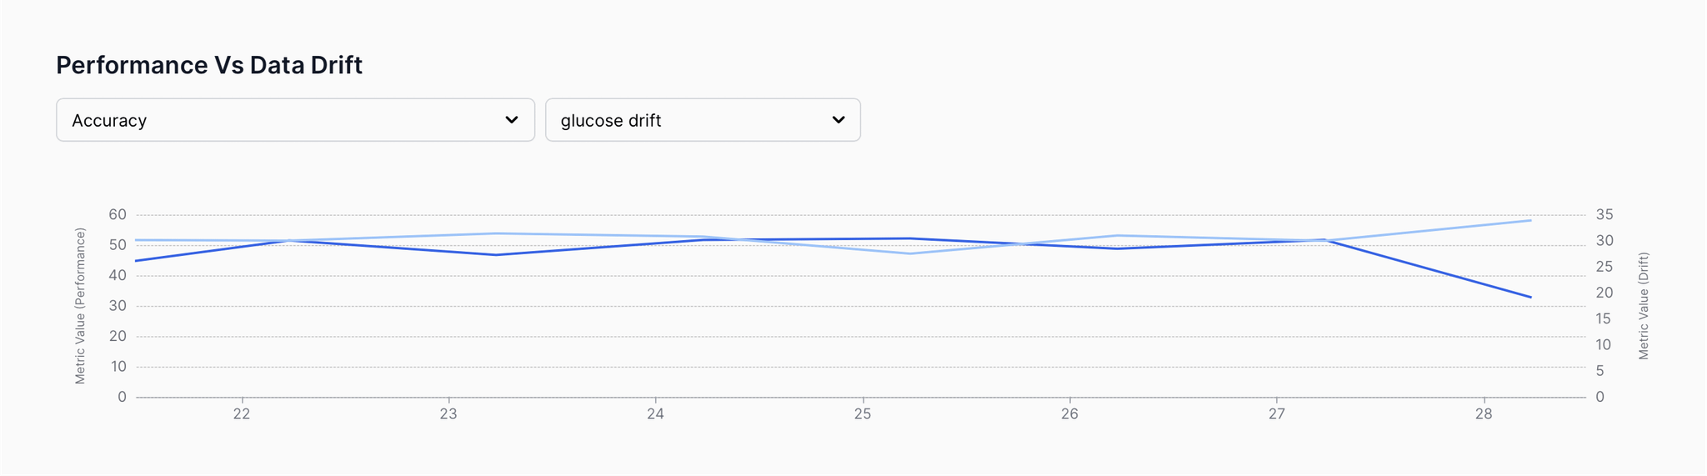Click the x-axis tick label 24
The image size is (1707, 476).
(x=656, y=414)
